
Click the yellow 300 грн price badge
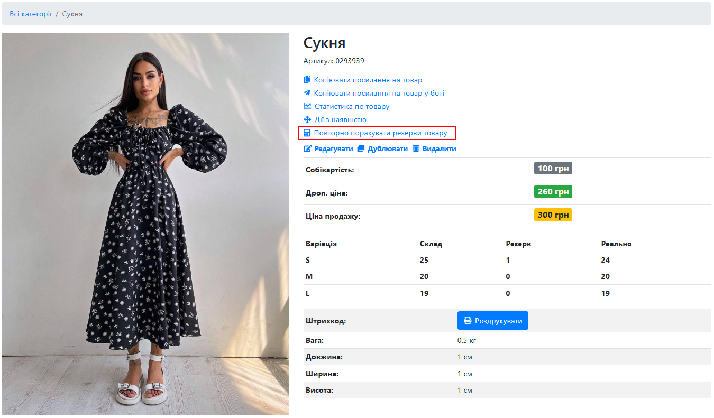tap(553, 215)
